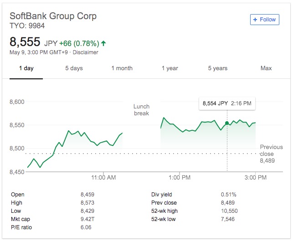Show the 1 year chart
Viewport: 293px width, 242px height.
pos(170,68)
